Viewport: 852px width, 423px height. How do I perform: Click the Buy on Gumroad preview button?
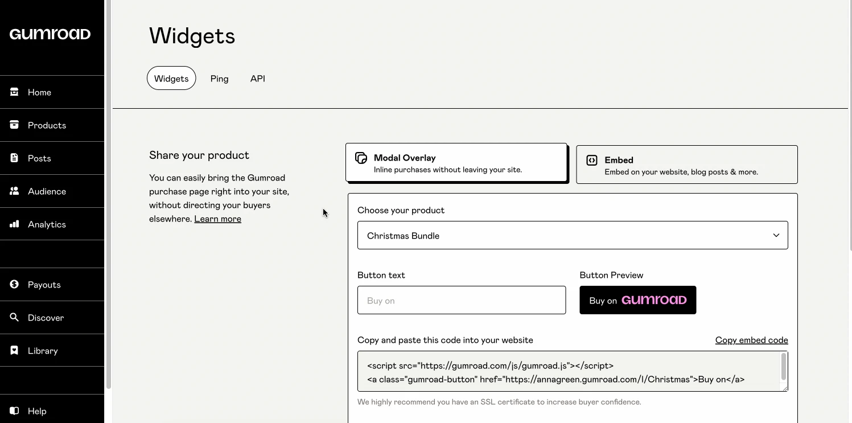(x=637, y=300)
